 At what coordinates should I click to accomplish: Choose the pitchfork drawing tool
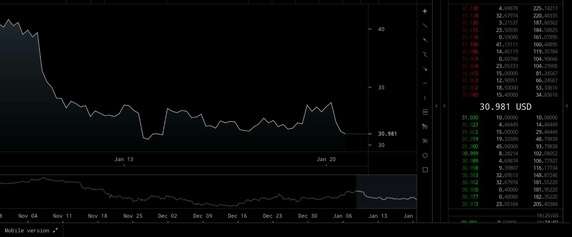pyautogui.click(x=425, y=141)
